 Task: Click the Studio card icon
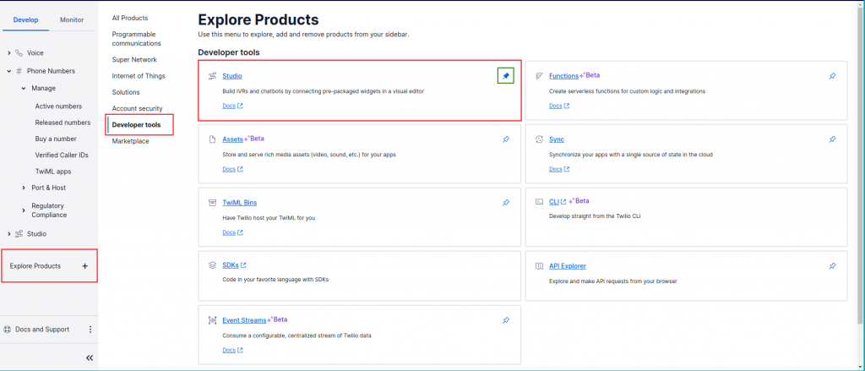point(212,76)
